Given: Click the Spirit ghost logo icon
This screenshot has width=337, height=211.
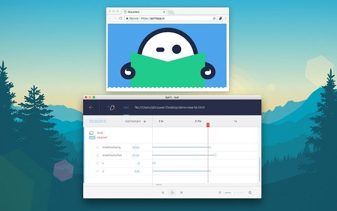Looking at the screenshot, I should click(x=112, y=107).
